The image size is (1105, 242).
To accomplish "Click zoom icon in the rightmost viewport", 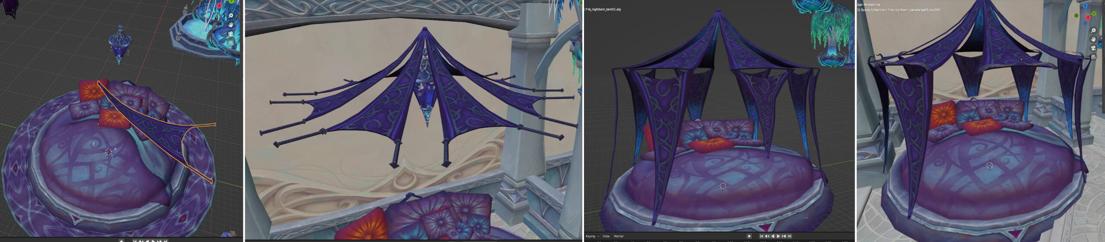I will point(1093,31).
